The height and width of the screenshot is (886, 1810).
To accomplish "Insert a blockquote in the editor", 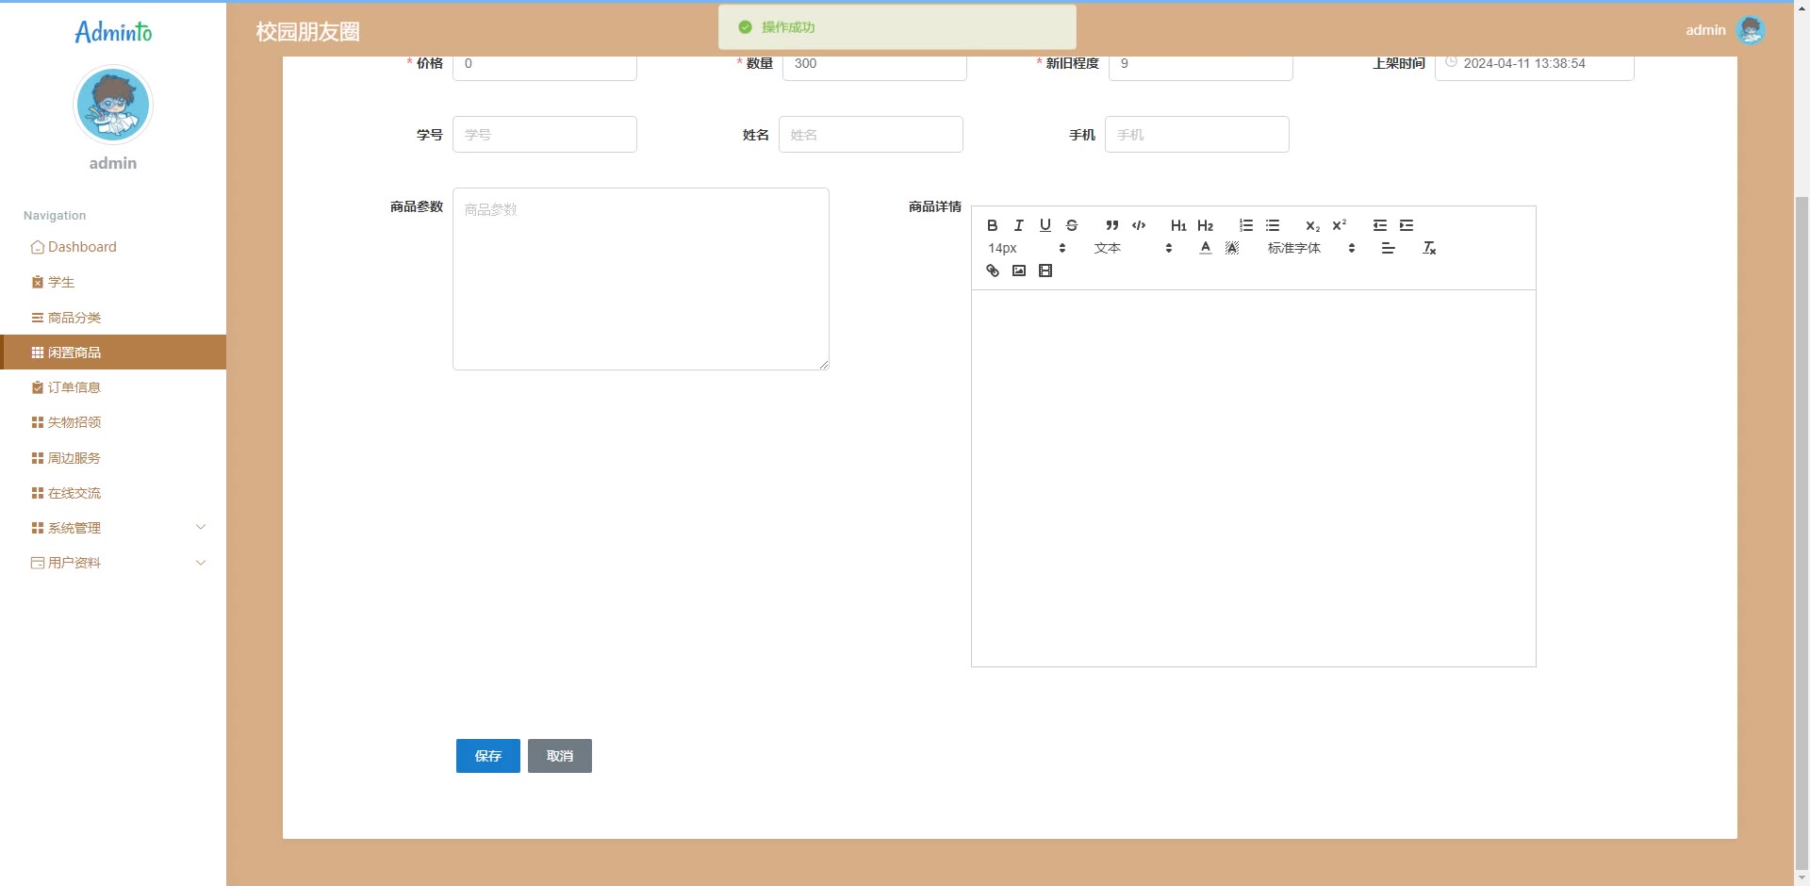I will 1112,225.
